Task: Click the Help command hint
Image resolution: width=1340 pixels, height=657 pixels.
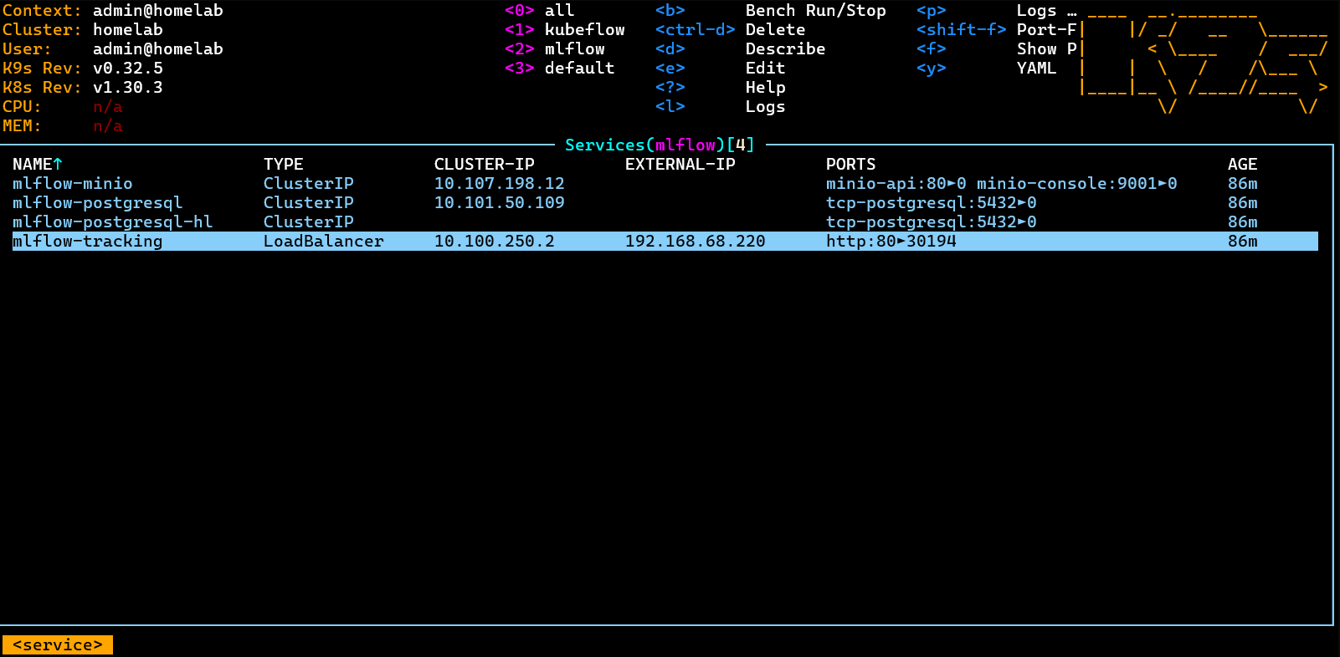Action: [766, 87]
